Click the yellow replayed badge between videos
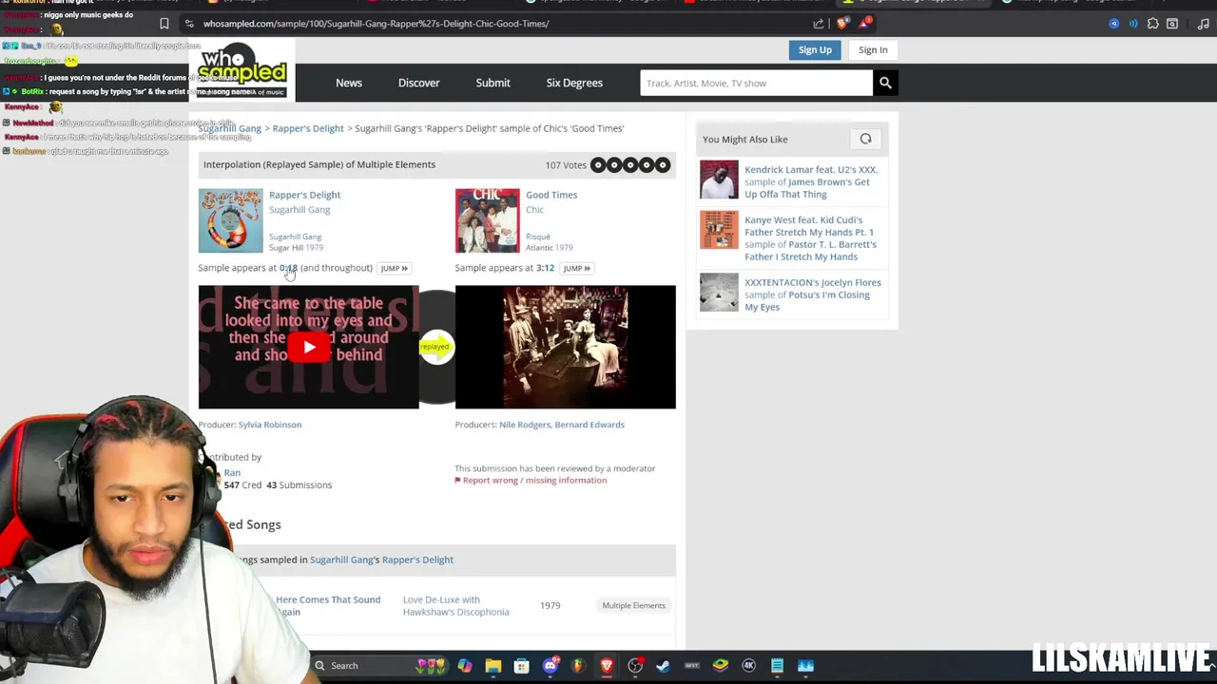 pos(436,347)
